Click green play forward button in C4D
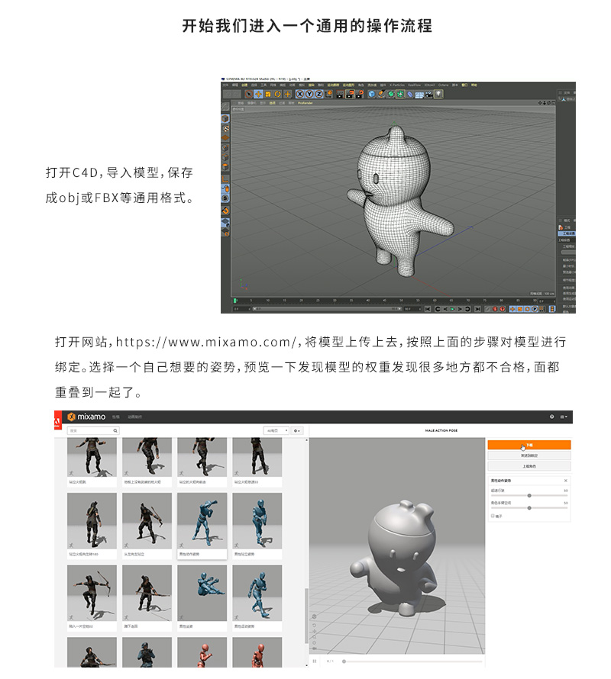611x679 pixels. coord(452,309)
